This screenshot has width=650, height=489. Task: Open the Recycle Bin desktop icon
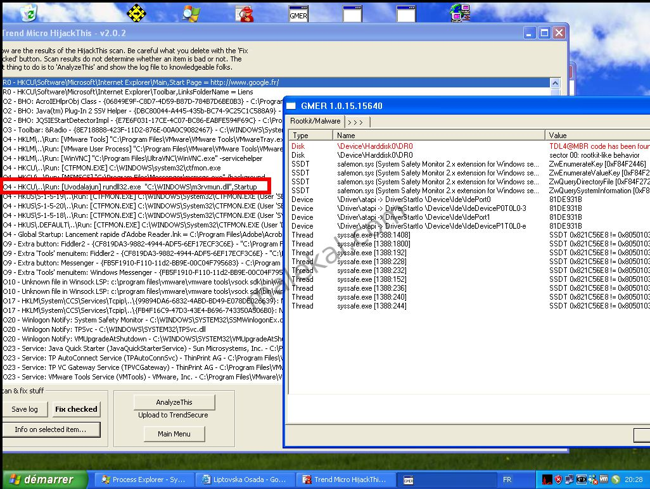point(29,13)
